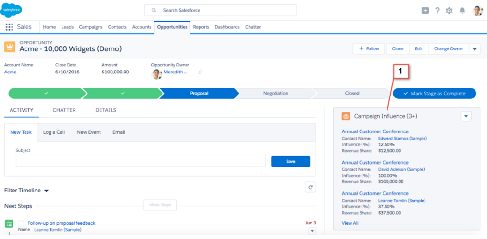Viewport: 487px width, 239px height.
Task: Click View All in Campaign Influence
Action: click(350, 223)
